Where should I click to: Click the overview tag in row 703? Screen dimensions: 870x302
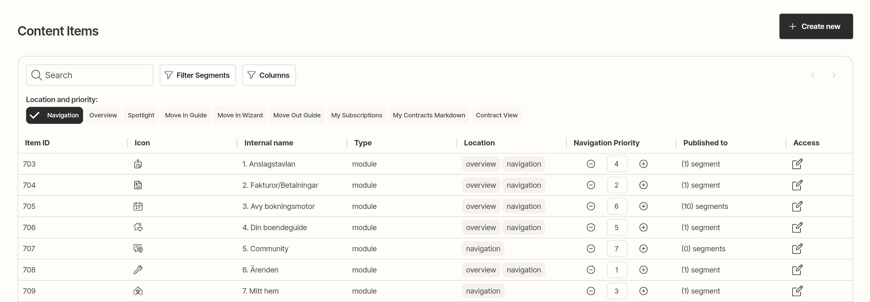(481, 164)
